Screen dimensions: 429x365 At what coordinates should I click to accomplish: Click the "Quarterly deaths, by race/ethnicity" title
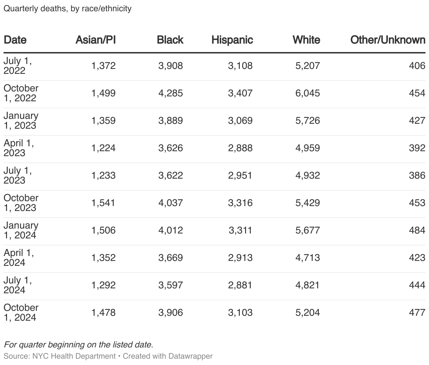point(68,8)
